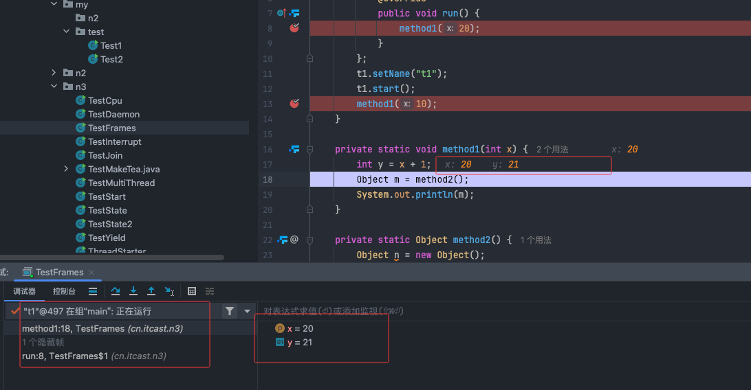Open the Evaluate Expression calculator icon
This screenshot has height=390, width=751.
tap(192, 291)
